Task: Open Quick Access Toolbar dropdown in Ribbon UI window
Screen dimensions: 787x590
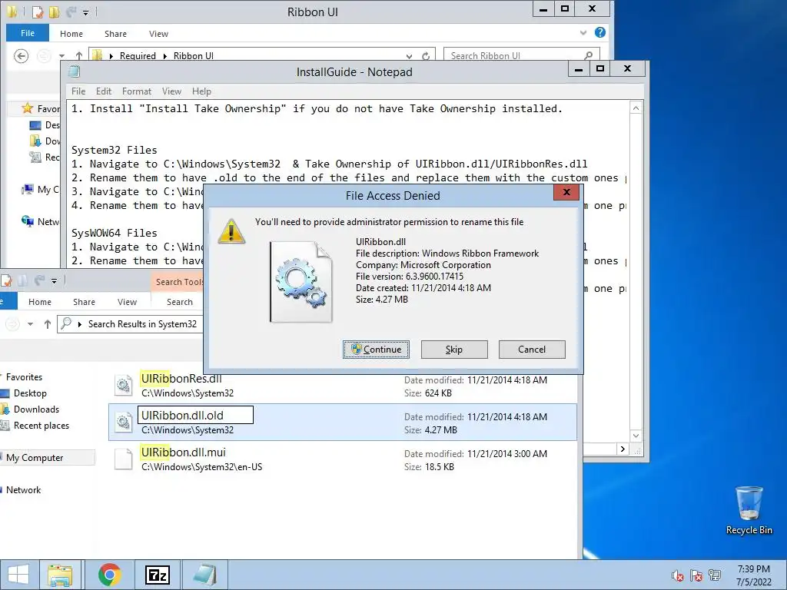Action: coord(86,12)
